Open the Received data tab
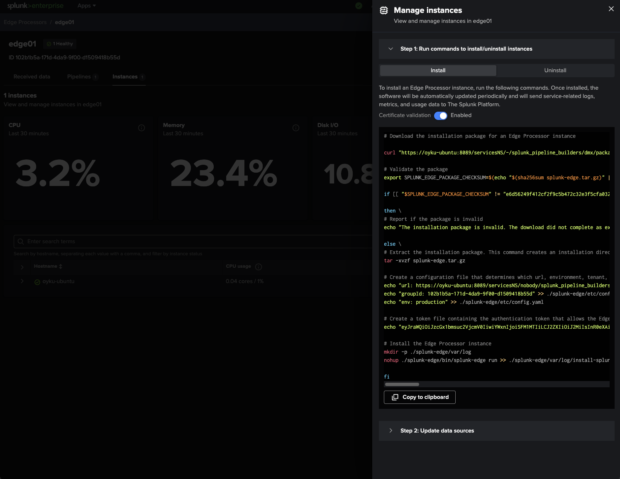The height and width of the screenshot is (479, 620). click(32, 77)
